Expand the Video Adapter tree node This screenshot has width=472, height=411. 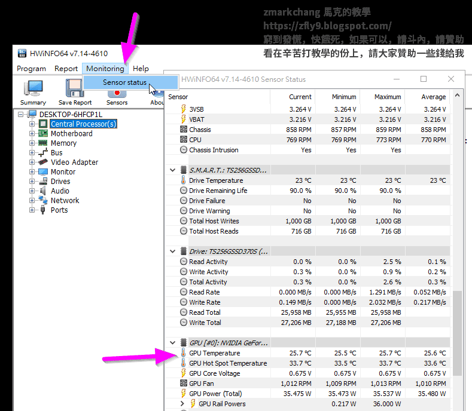(x=32, y=162)
